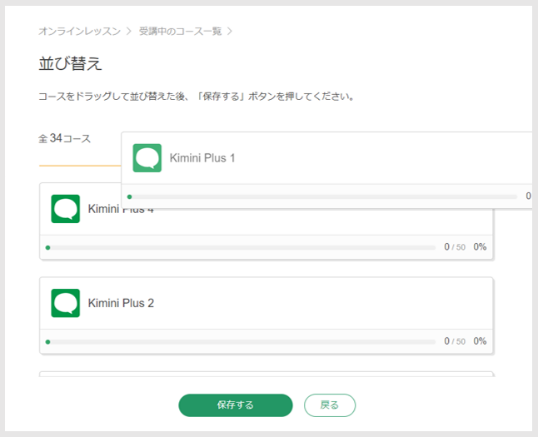
Task: Select the Kimini Plus 2 course title
Action: (121, 303)
